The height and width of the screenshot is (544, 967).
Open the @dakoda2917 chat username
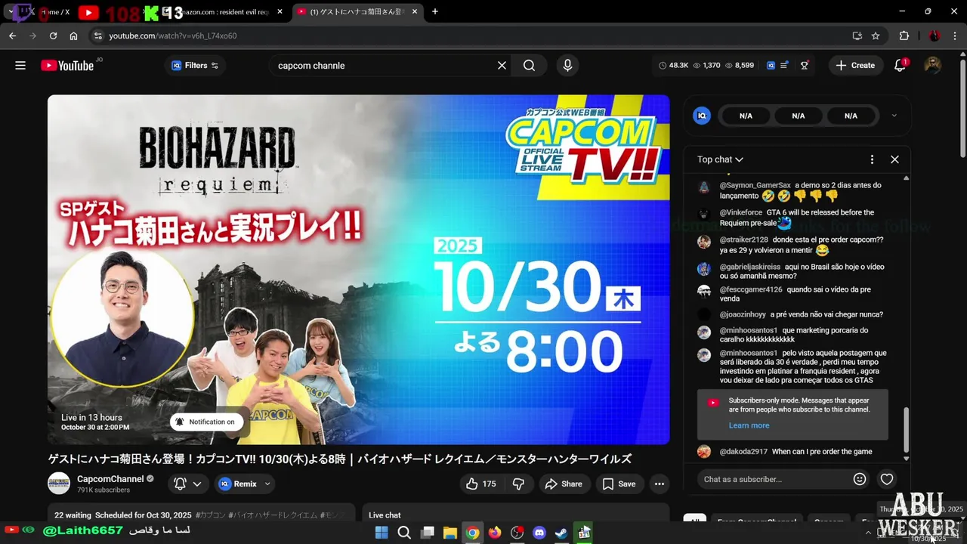(743, 452)
